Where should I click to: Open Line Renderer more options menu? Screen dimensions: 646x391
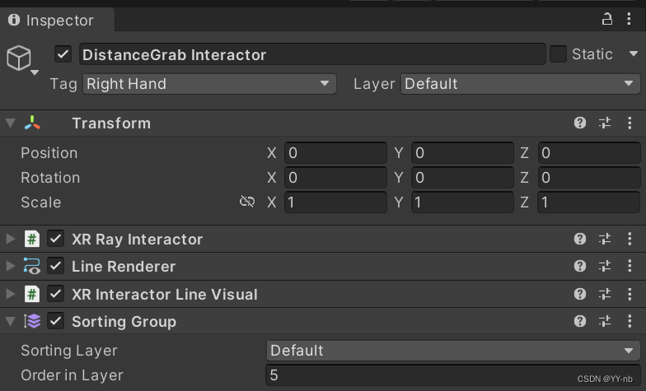click(x=630, y=266)
